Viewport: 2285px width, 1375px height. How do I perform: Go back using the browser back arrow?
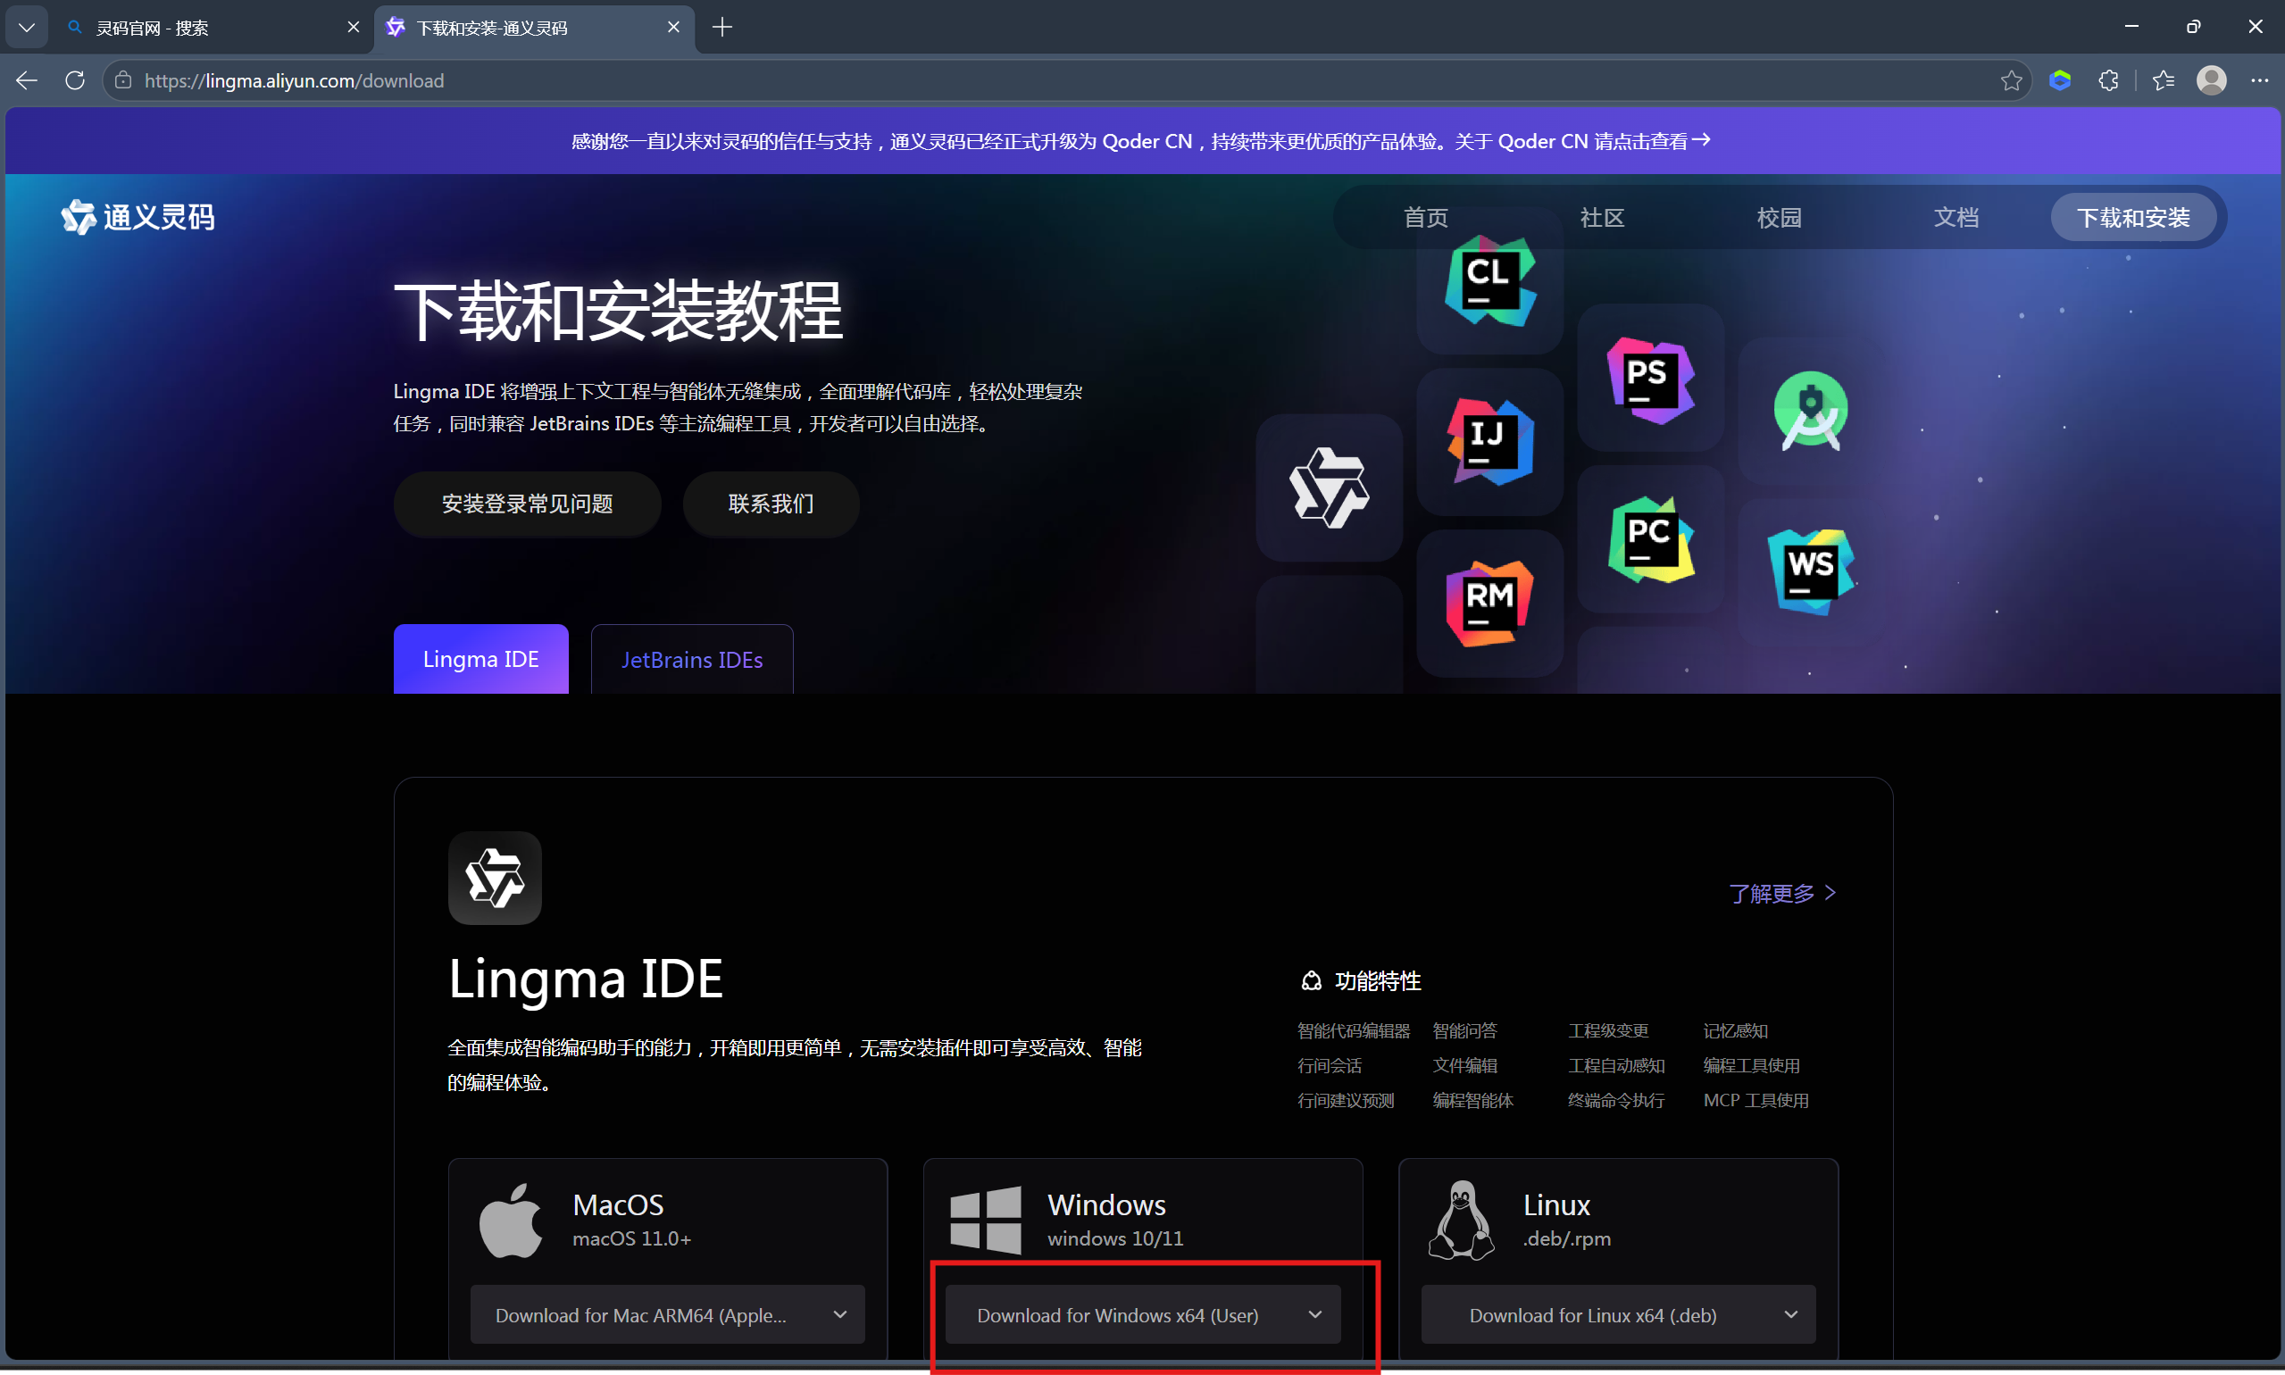pyautogui.click(x=27, y=80)
